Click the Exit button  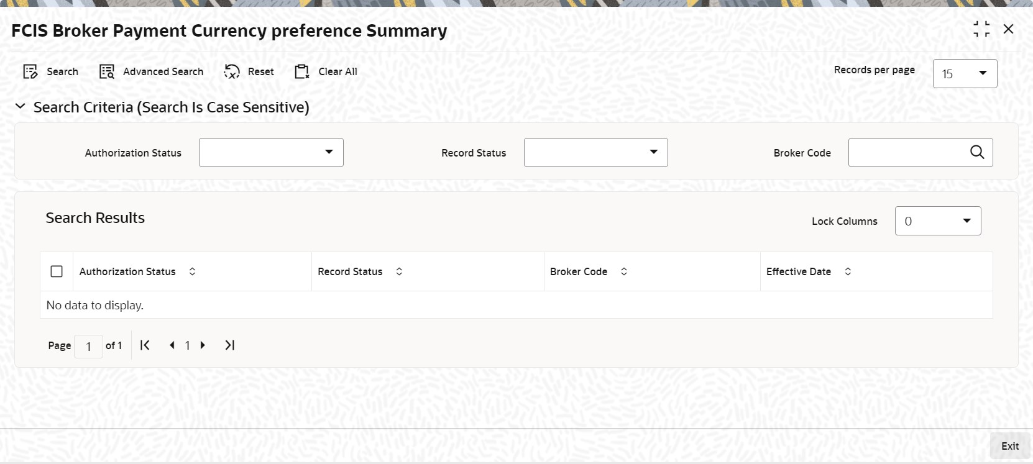click(1010, 446)
